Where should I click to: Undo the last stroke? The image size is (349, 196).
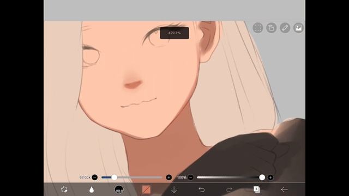[202, 189]
